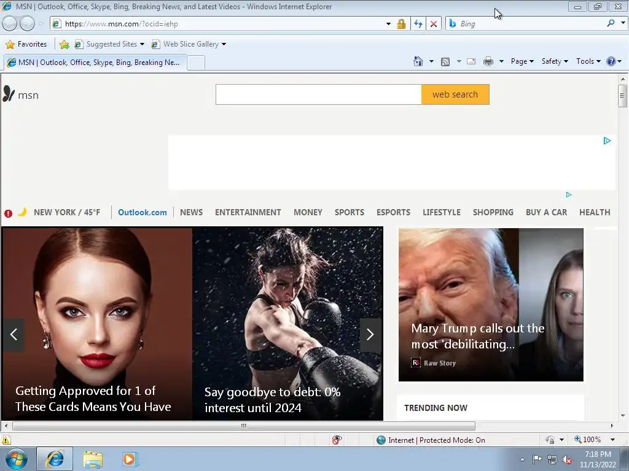Click the msn butterfly logo
The image size is (629, 471).
click(9, 94)
